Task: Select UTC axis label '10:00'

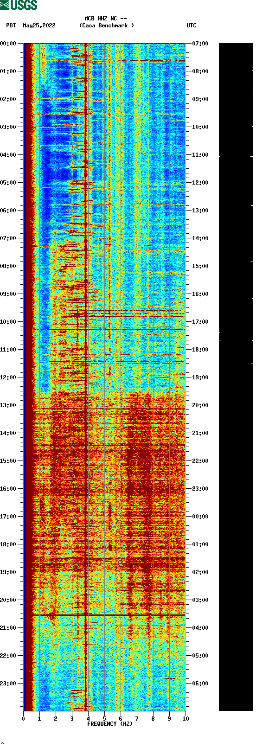Action: pos(200,127)
